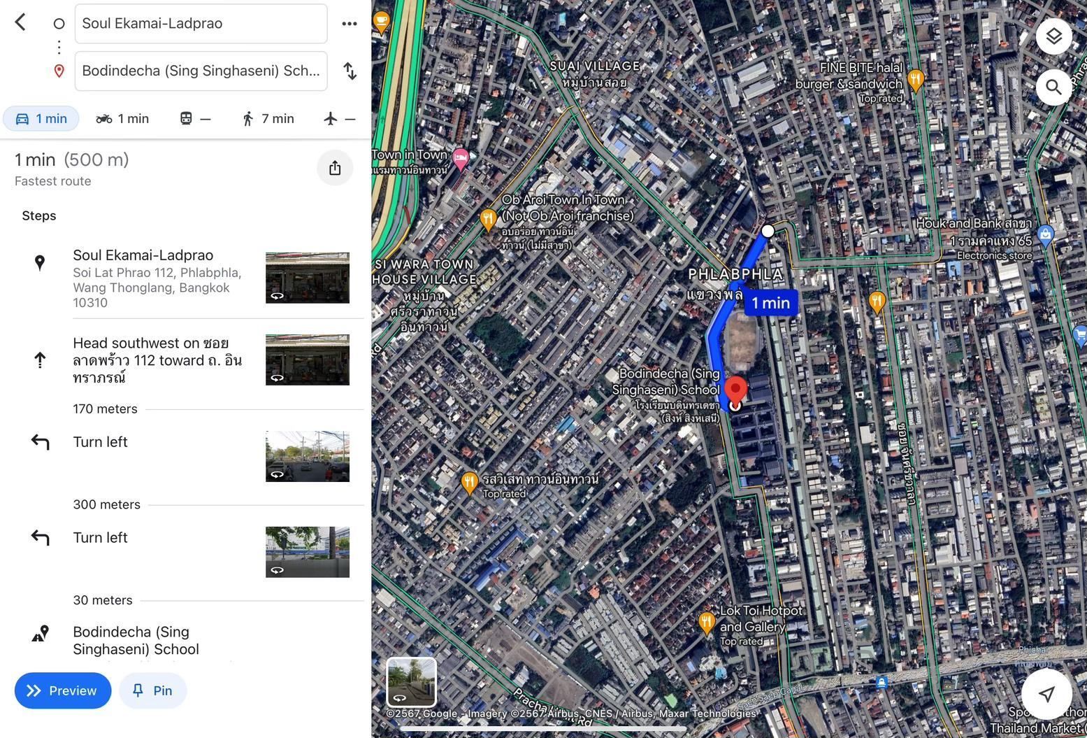Click the Preview button

tap(63, 690)
